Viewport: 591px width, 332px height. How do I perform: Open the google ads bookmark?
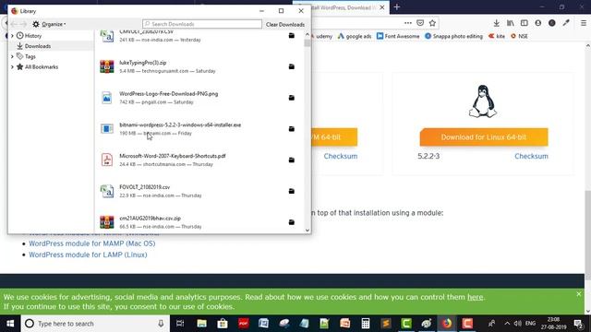click(x=355, y=36)
